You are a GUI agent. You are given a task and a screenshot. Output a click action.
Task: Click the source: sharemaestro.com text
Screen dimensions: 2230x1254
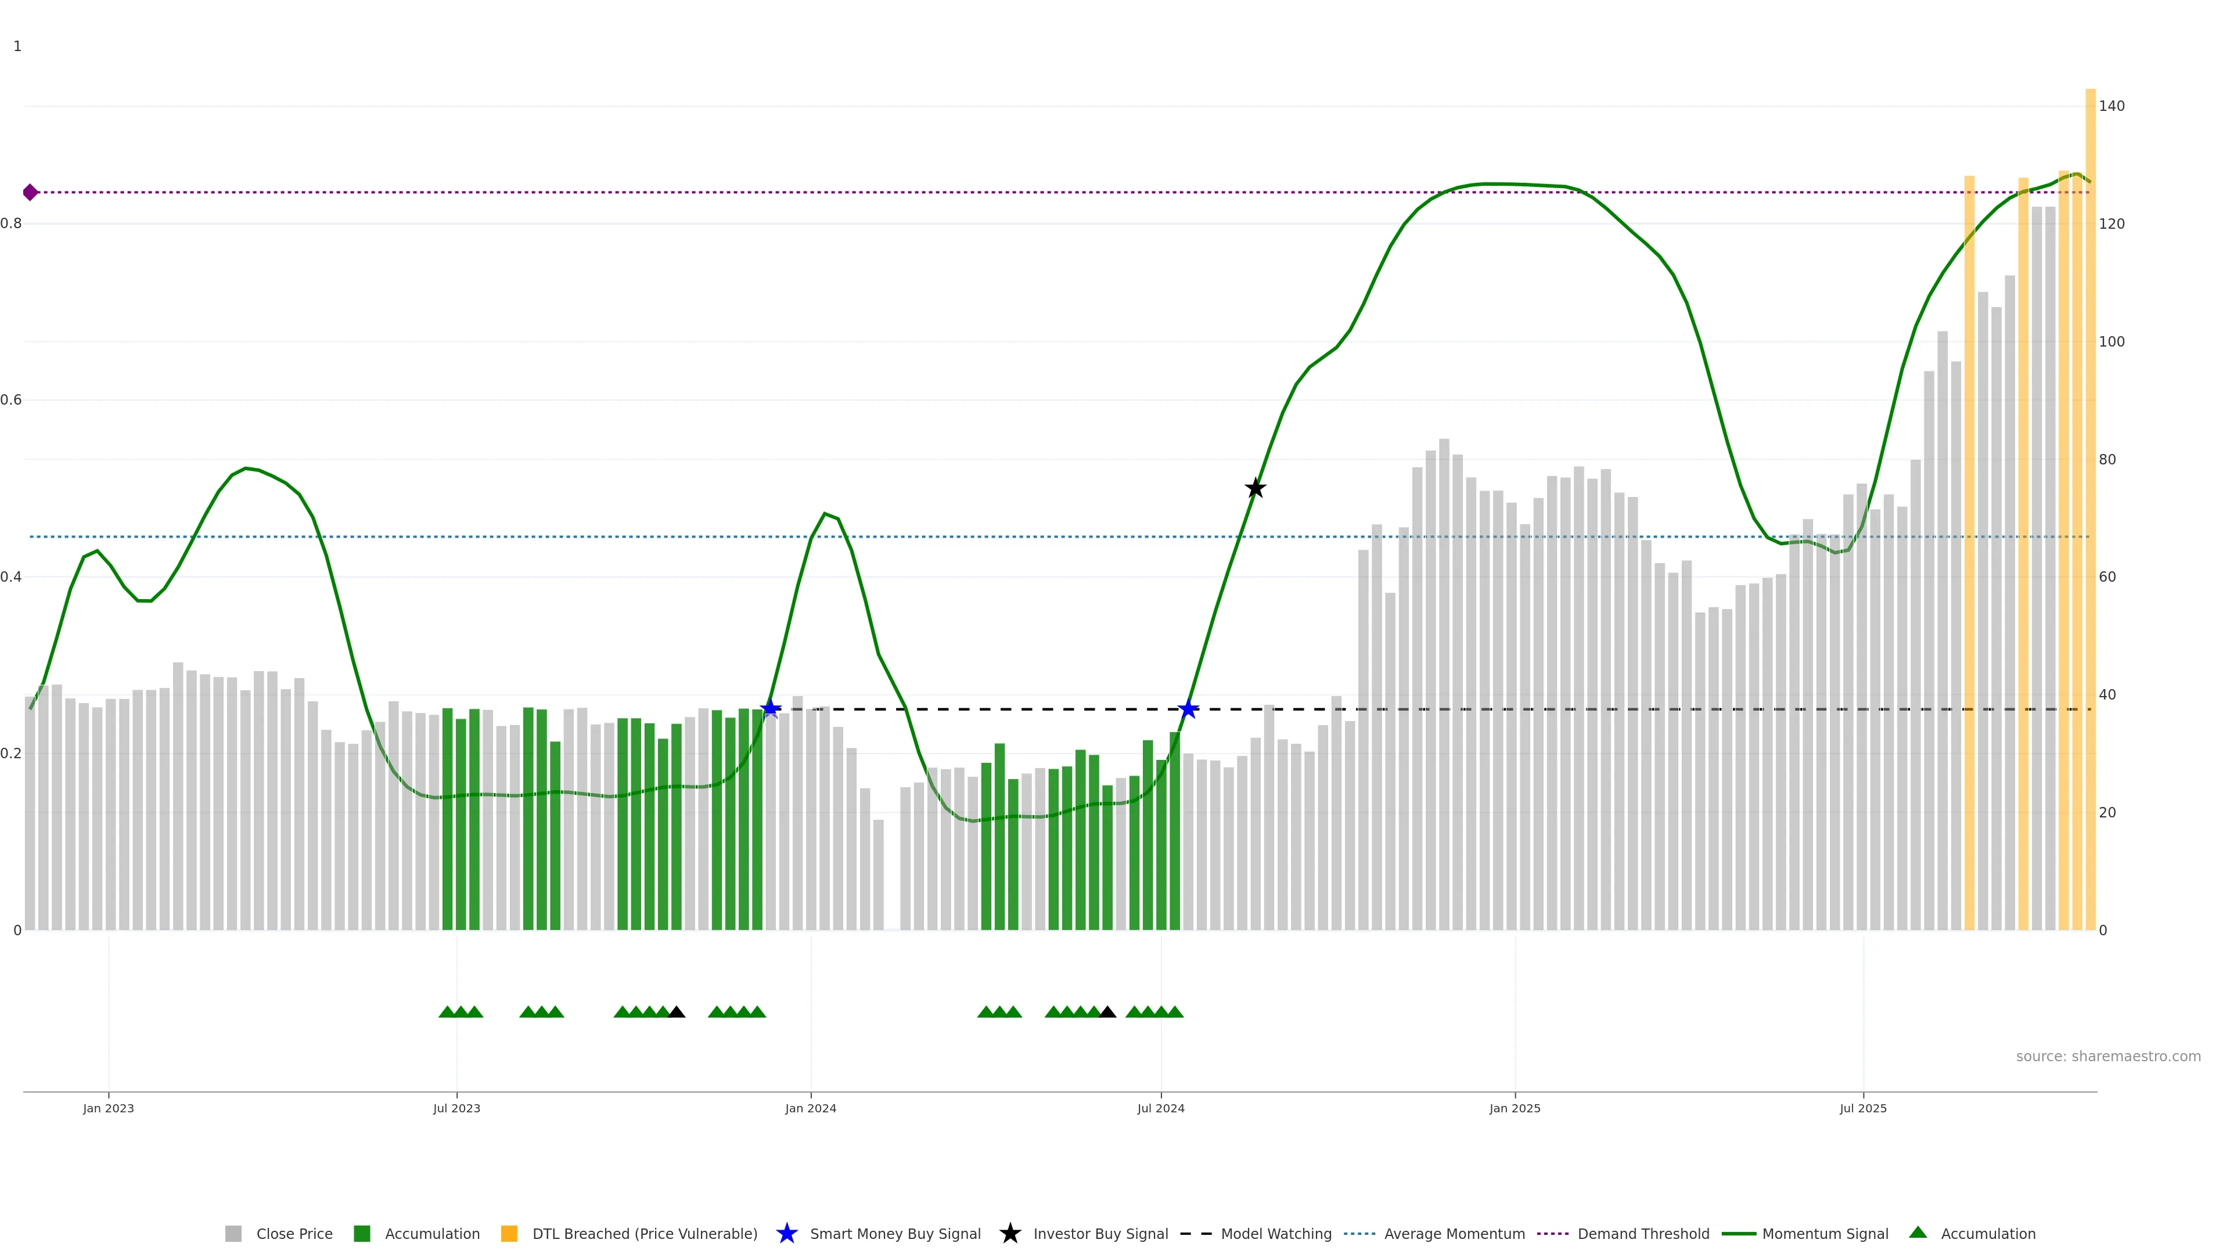[x=2108, y=1056]
